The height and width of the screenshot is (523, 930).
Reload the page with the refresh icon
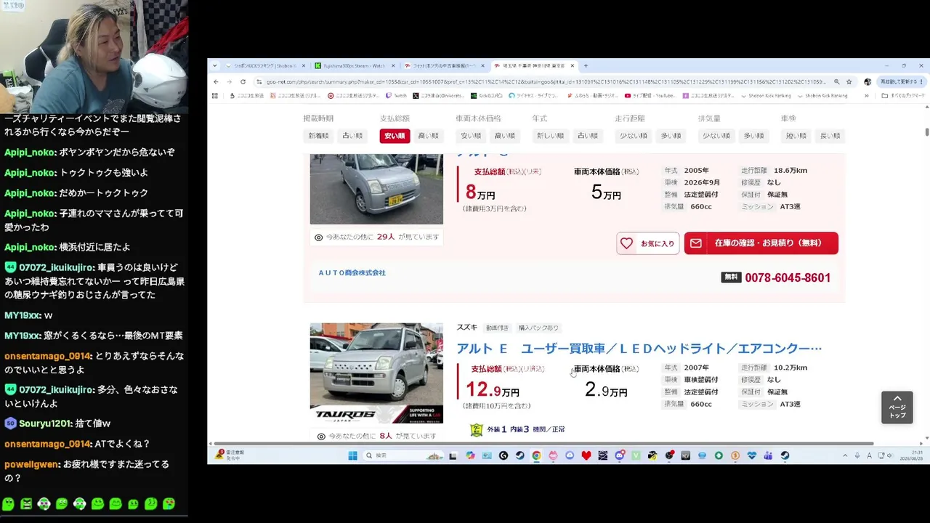(x=243, y=82)
